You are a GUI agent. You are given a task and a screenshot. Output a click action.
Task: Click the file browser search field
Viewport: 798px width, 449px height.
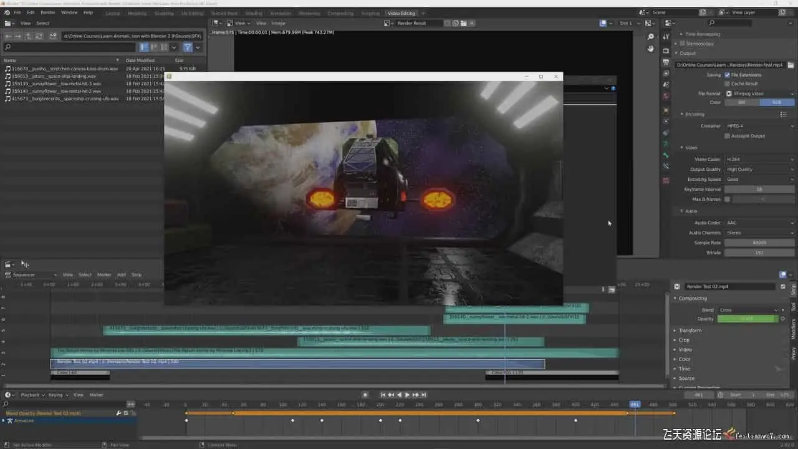pos(69,47)
